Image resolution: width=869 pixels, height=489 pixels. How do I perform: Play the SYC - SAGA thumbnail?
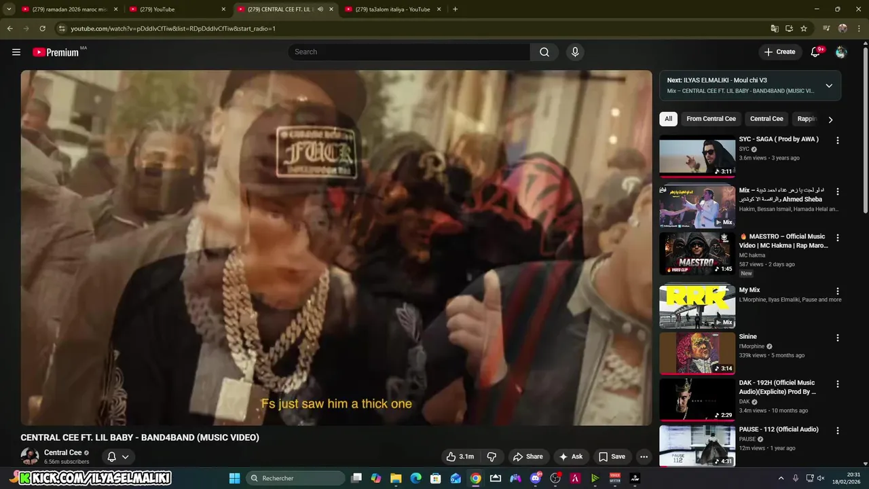point(697,157)
